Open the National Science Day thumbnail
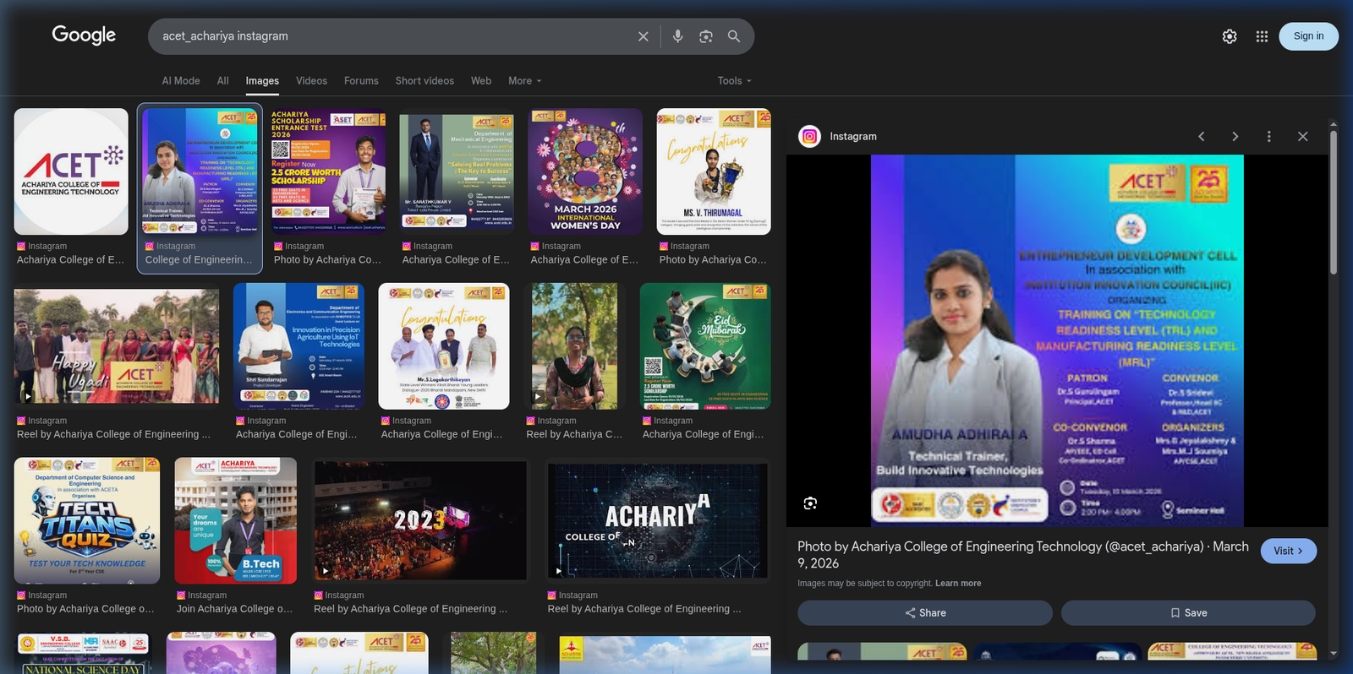 point(83,654)
